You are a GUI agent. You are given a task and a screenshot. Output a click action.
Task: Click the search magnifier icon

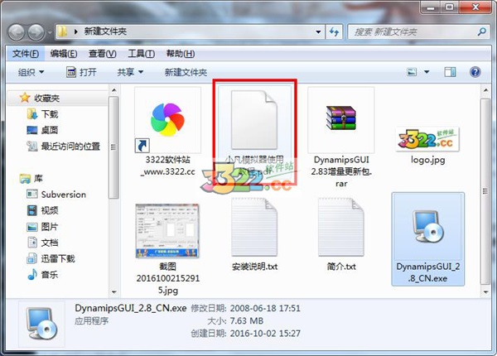(481, 31)
